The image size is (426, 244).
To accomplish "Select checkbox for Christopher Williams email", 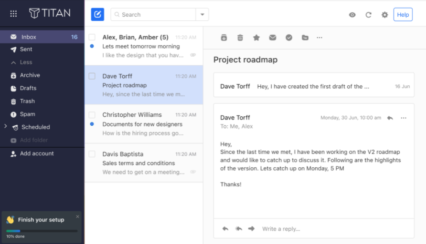I will pos(92,115).
